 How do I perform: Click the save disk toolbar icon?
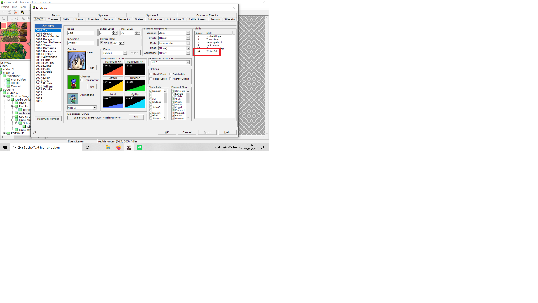coord(23,12)
